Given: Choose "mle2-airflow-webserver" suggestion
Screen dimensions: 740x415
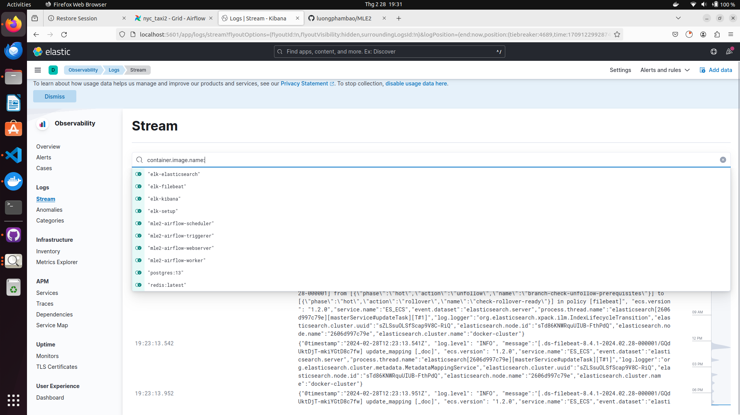Looking at the screenshot, I should pos(431,248).
